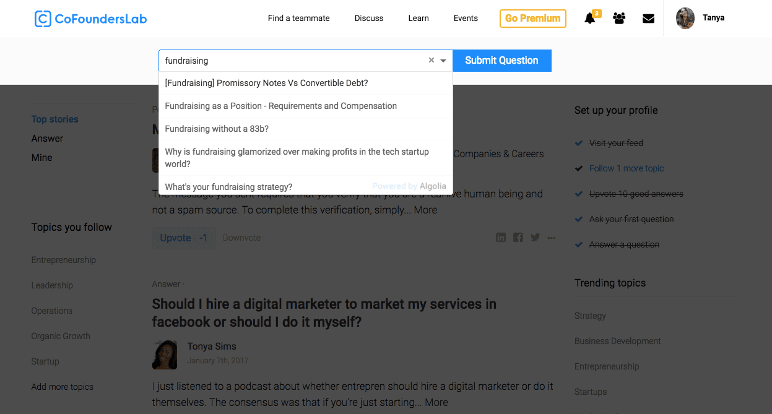Screen dimensions: 772x414
Task: Click the notifications bell icon
Action: (590, 19)
